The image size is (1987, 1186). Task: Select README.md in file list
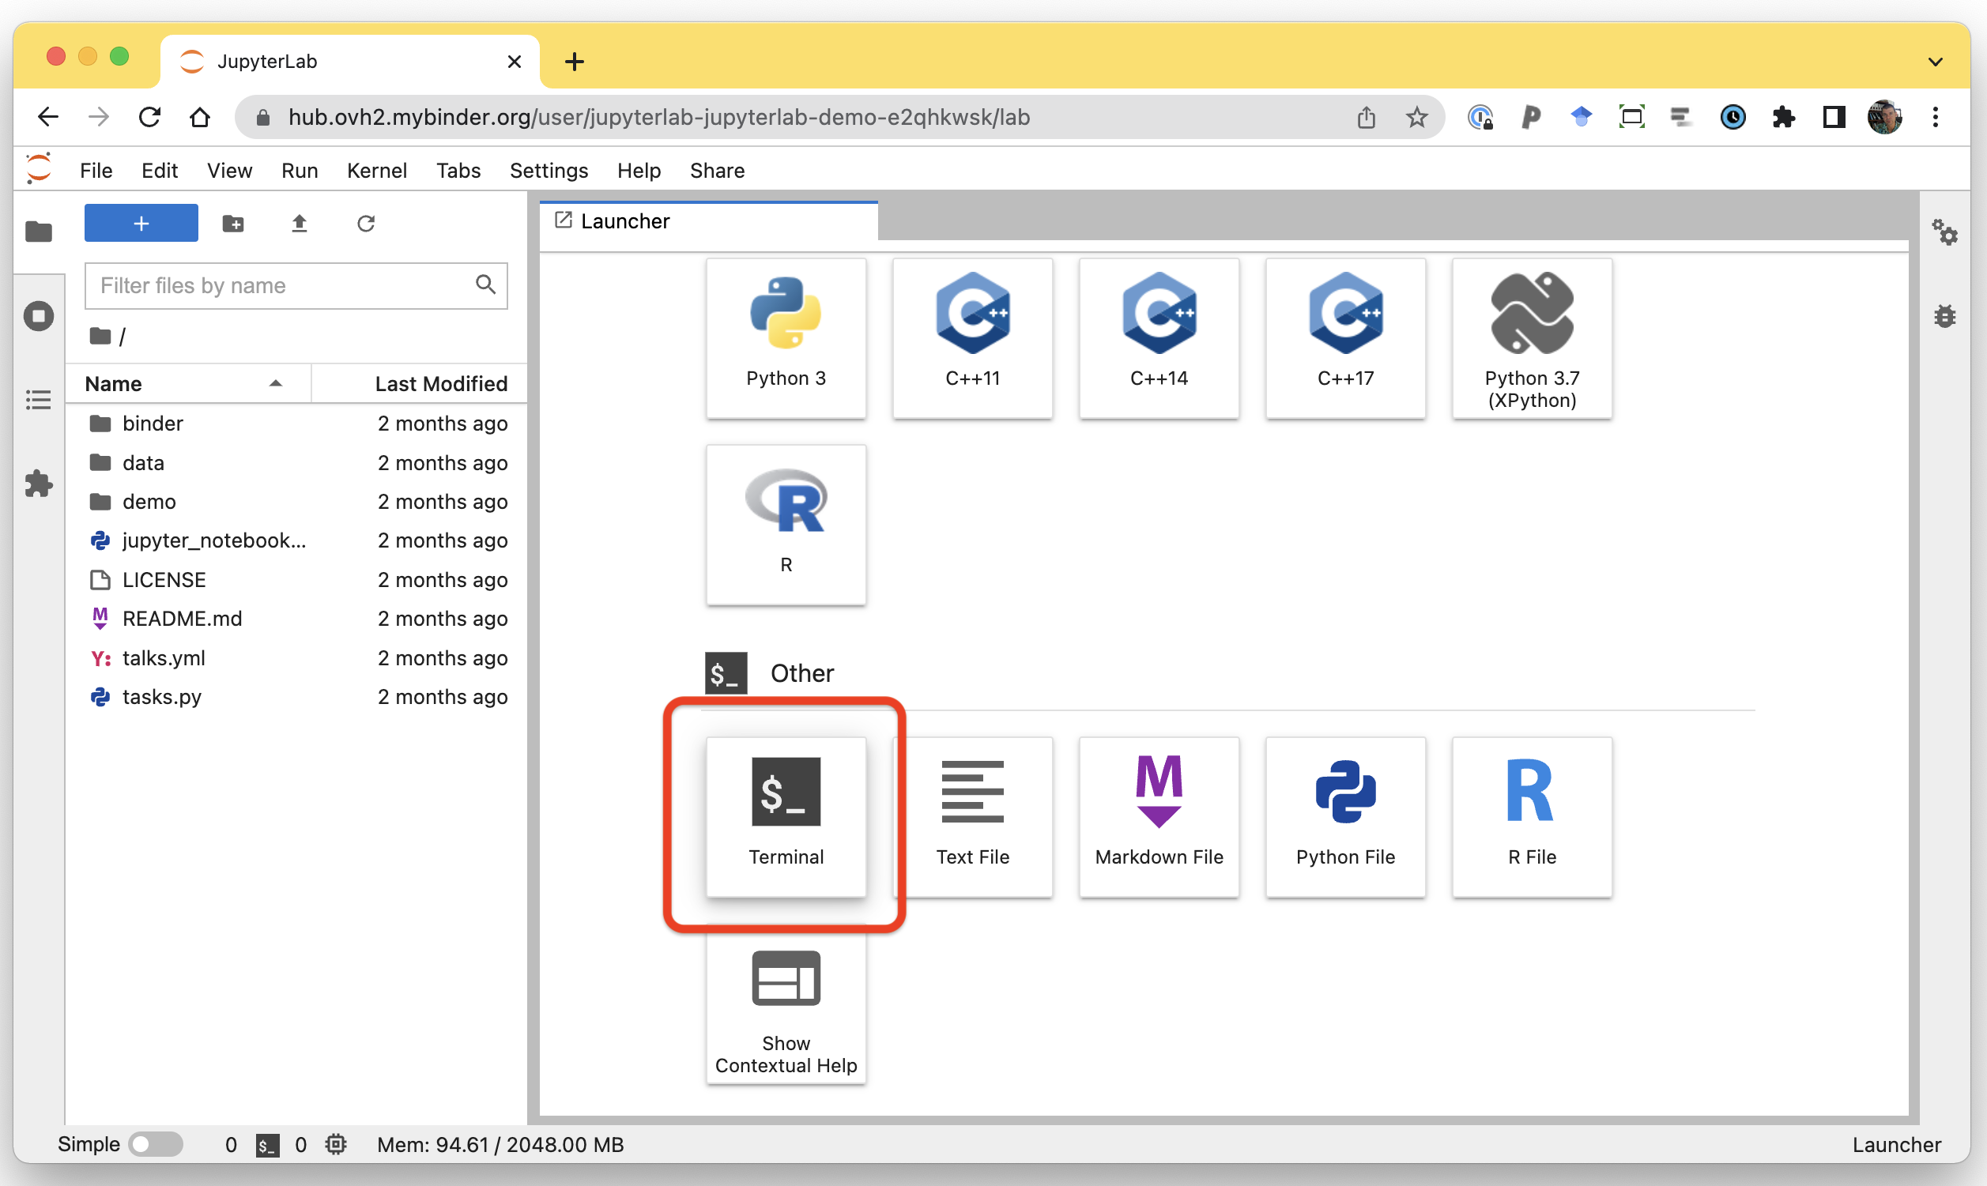(296, 619)
